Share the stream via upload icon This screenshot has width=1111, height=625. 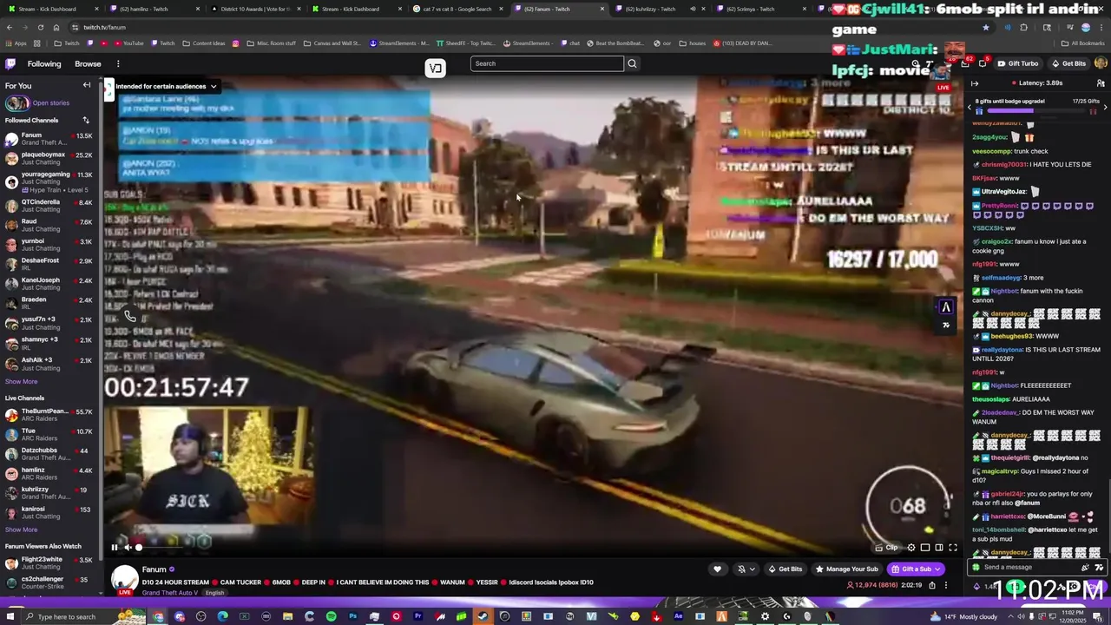tap(932, 585)
